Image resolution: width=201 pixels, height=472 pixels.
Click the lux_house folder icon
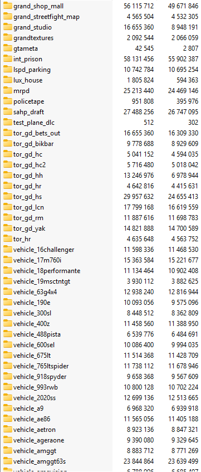point(8,80)
